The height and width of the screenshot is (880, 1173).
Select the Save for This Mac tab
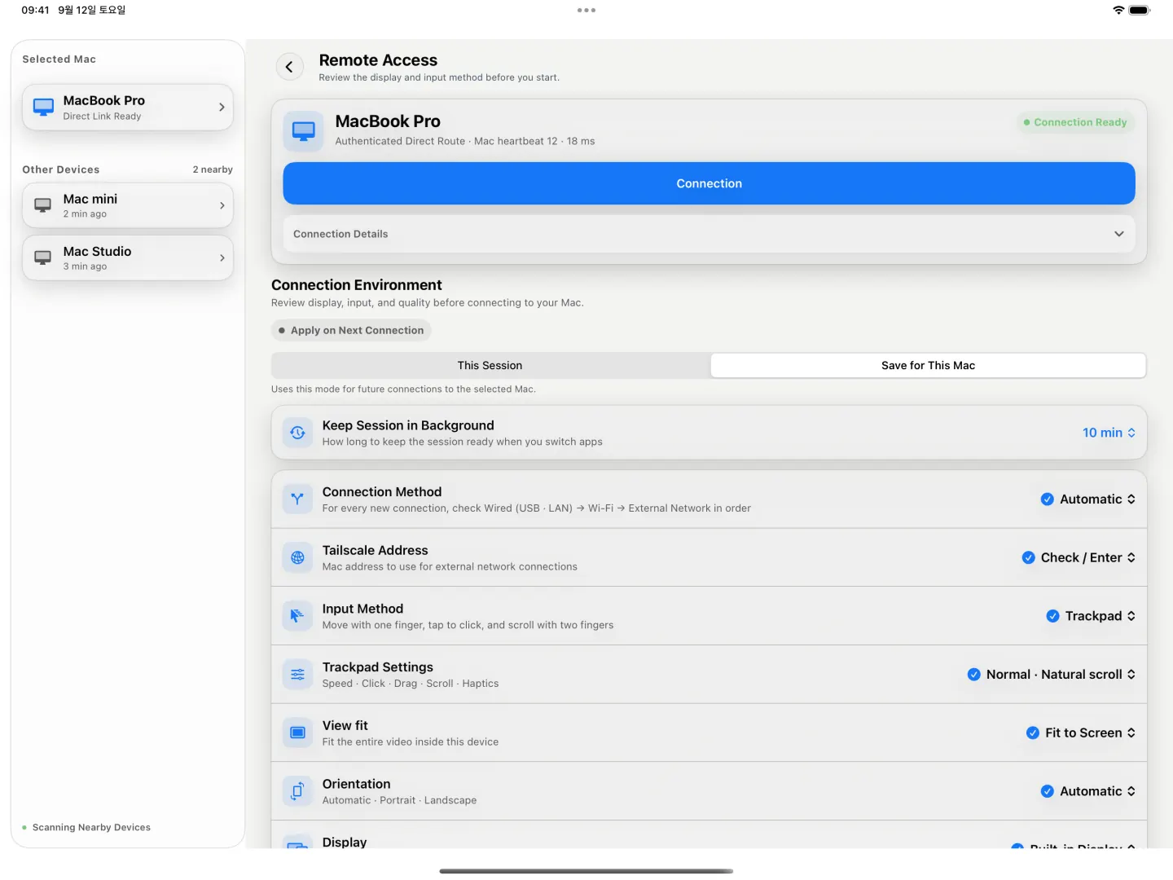[928, 366]
